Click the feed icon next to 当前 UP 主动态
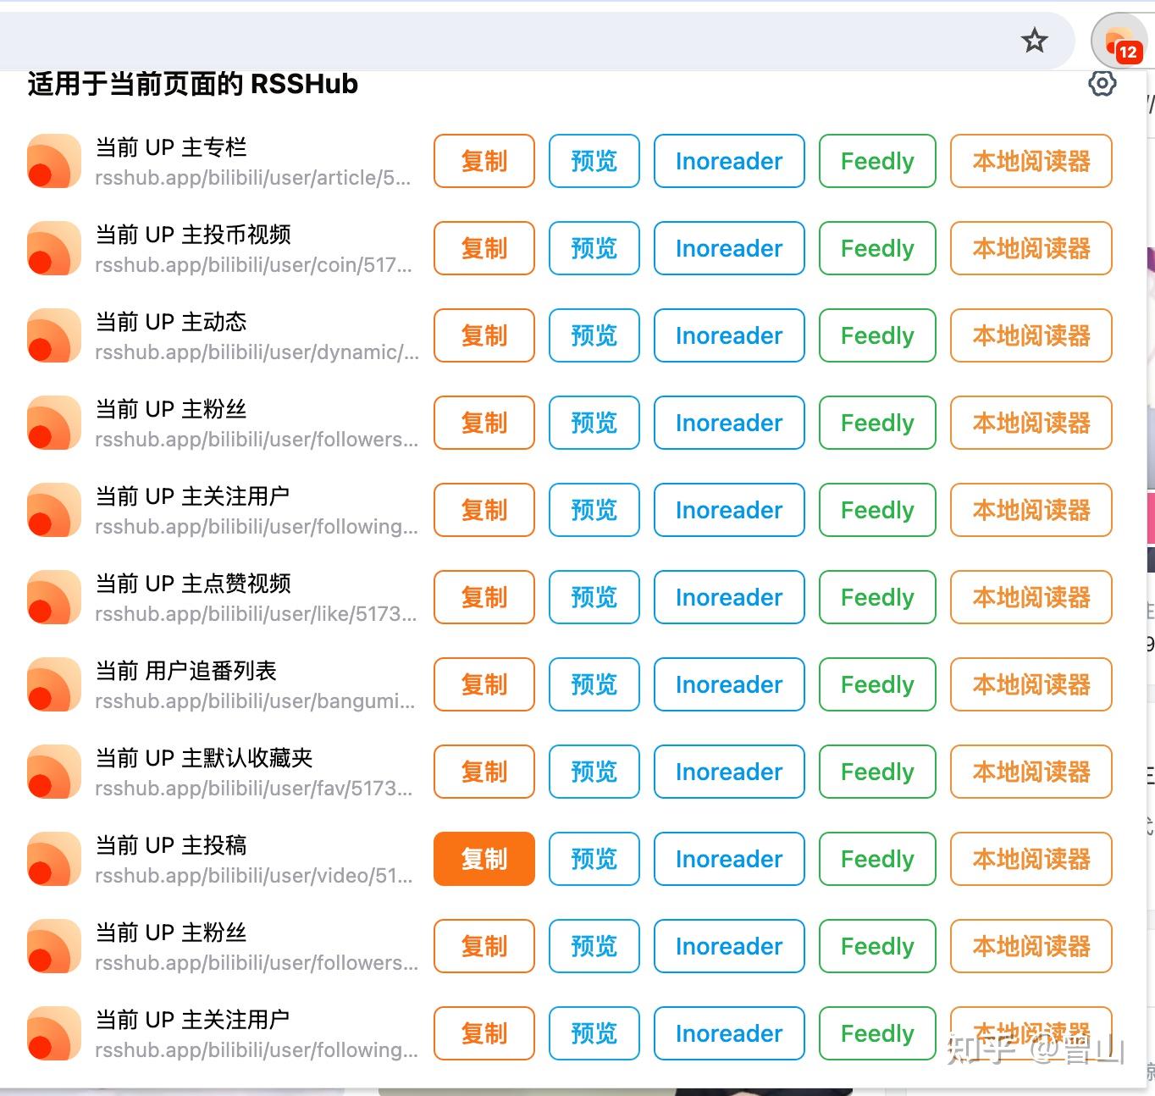The width and height of the screenshot is (1155, 1096). click(x=53, y=335)
